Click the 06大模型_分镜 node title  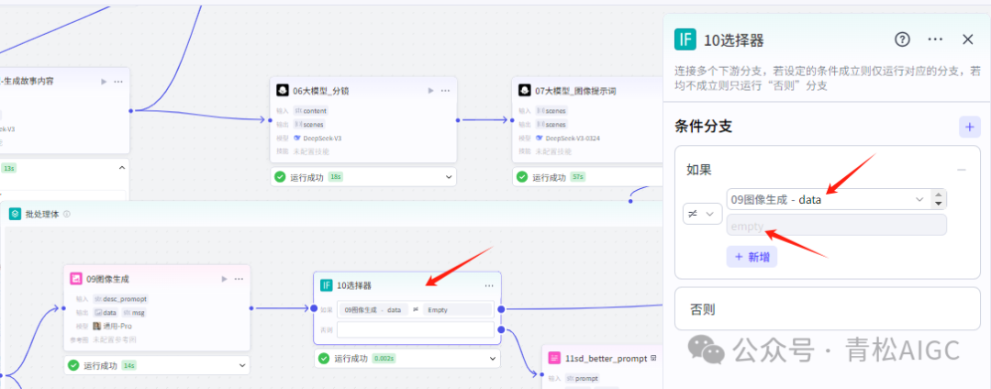[x=320, y=91]
